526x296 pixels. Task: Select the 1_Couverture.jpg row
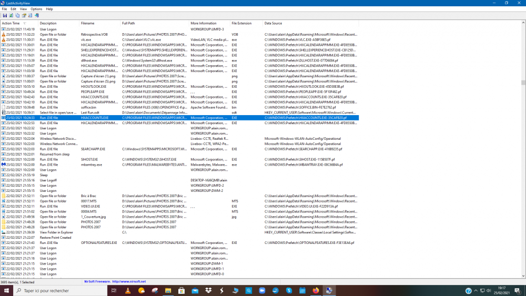180,217
